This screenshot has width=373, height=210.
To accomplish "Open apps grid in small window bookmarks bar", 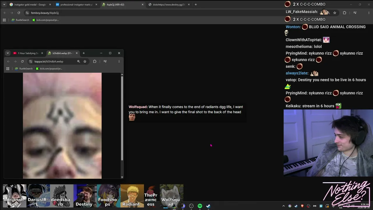I will click(x=8, y=69).
